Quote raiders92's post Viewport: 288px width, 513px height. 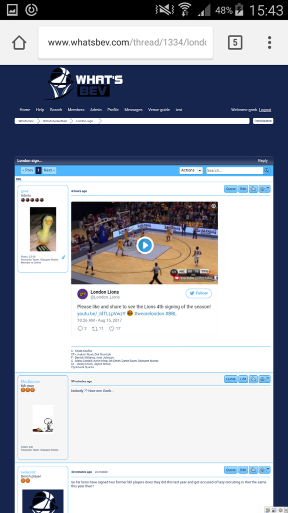[x=231, y=470]
